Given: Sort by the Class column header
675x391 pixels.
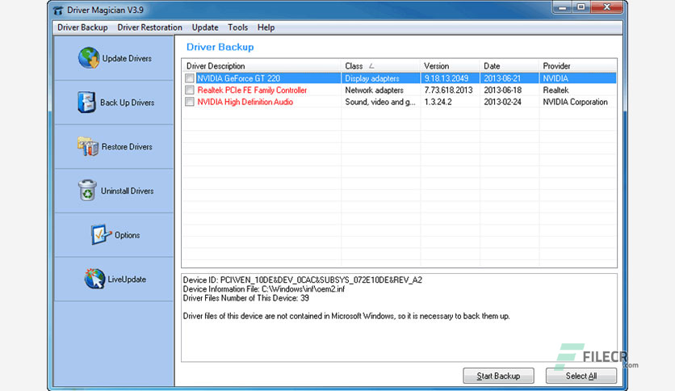Looking at the screenshot, I should pos(380,66).
